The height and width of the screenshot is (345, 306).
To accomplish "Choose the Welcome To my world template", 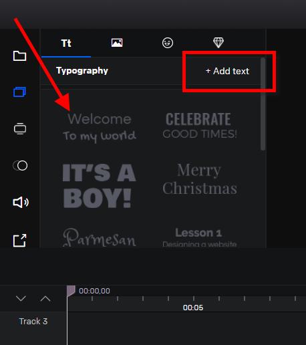I will click(100, 128).
